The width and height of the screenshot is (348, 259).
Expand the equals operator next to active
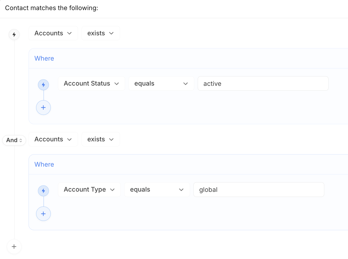[x=161, y=84]
